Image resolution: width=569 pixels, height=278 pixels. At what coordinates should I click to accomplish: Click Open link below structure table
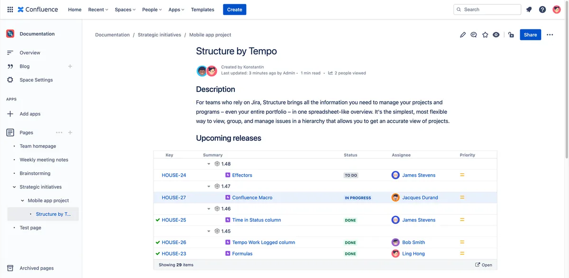[x=484, y=265]
